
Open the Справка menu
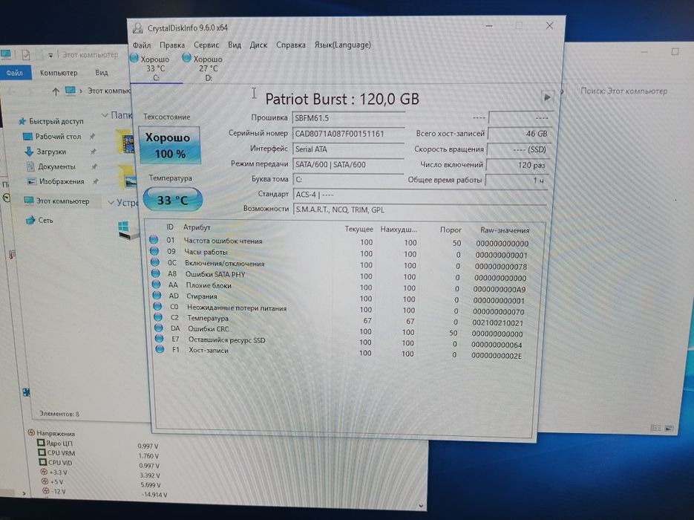point(291,45)
